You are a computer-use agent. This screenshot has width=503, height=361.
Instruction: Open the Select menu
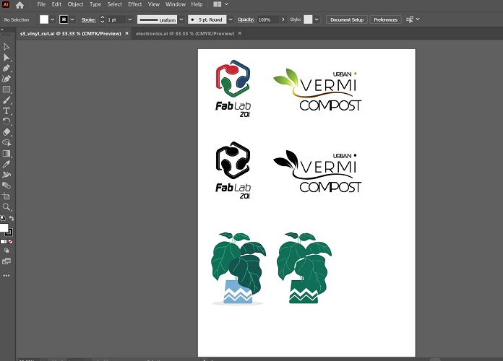114,4
